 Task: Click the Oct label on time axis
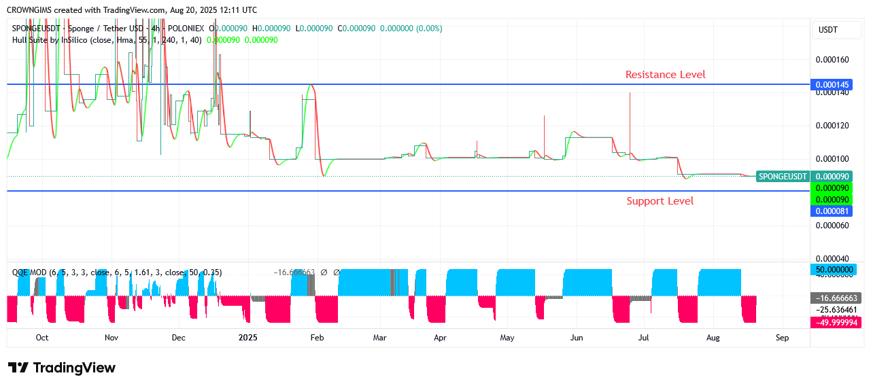tap(42, 338)
